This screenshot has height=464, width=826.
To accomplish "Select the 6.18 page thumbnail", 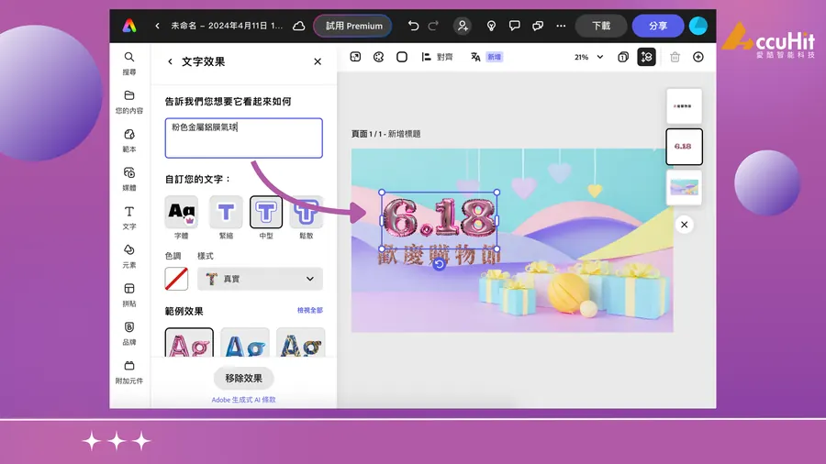I will click(684, 146).
